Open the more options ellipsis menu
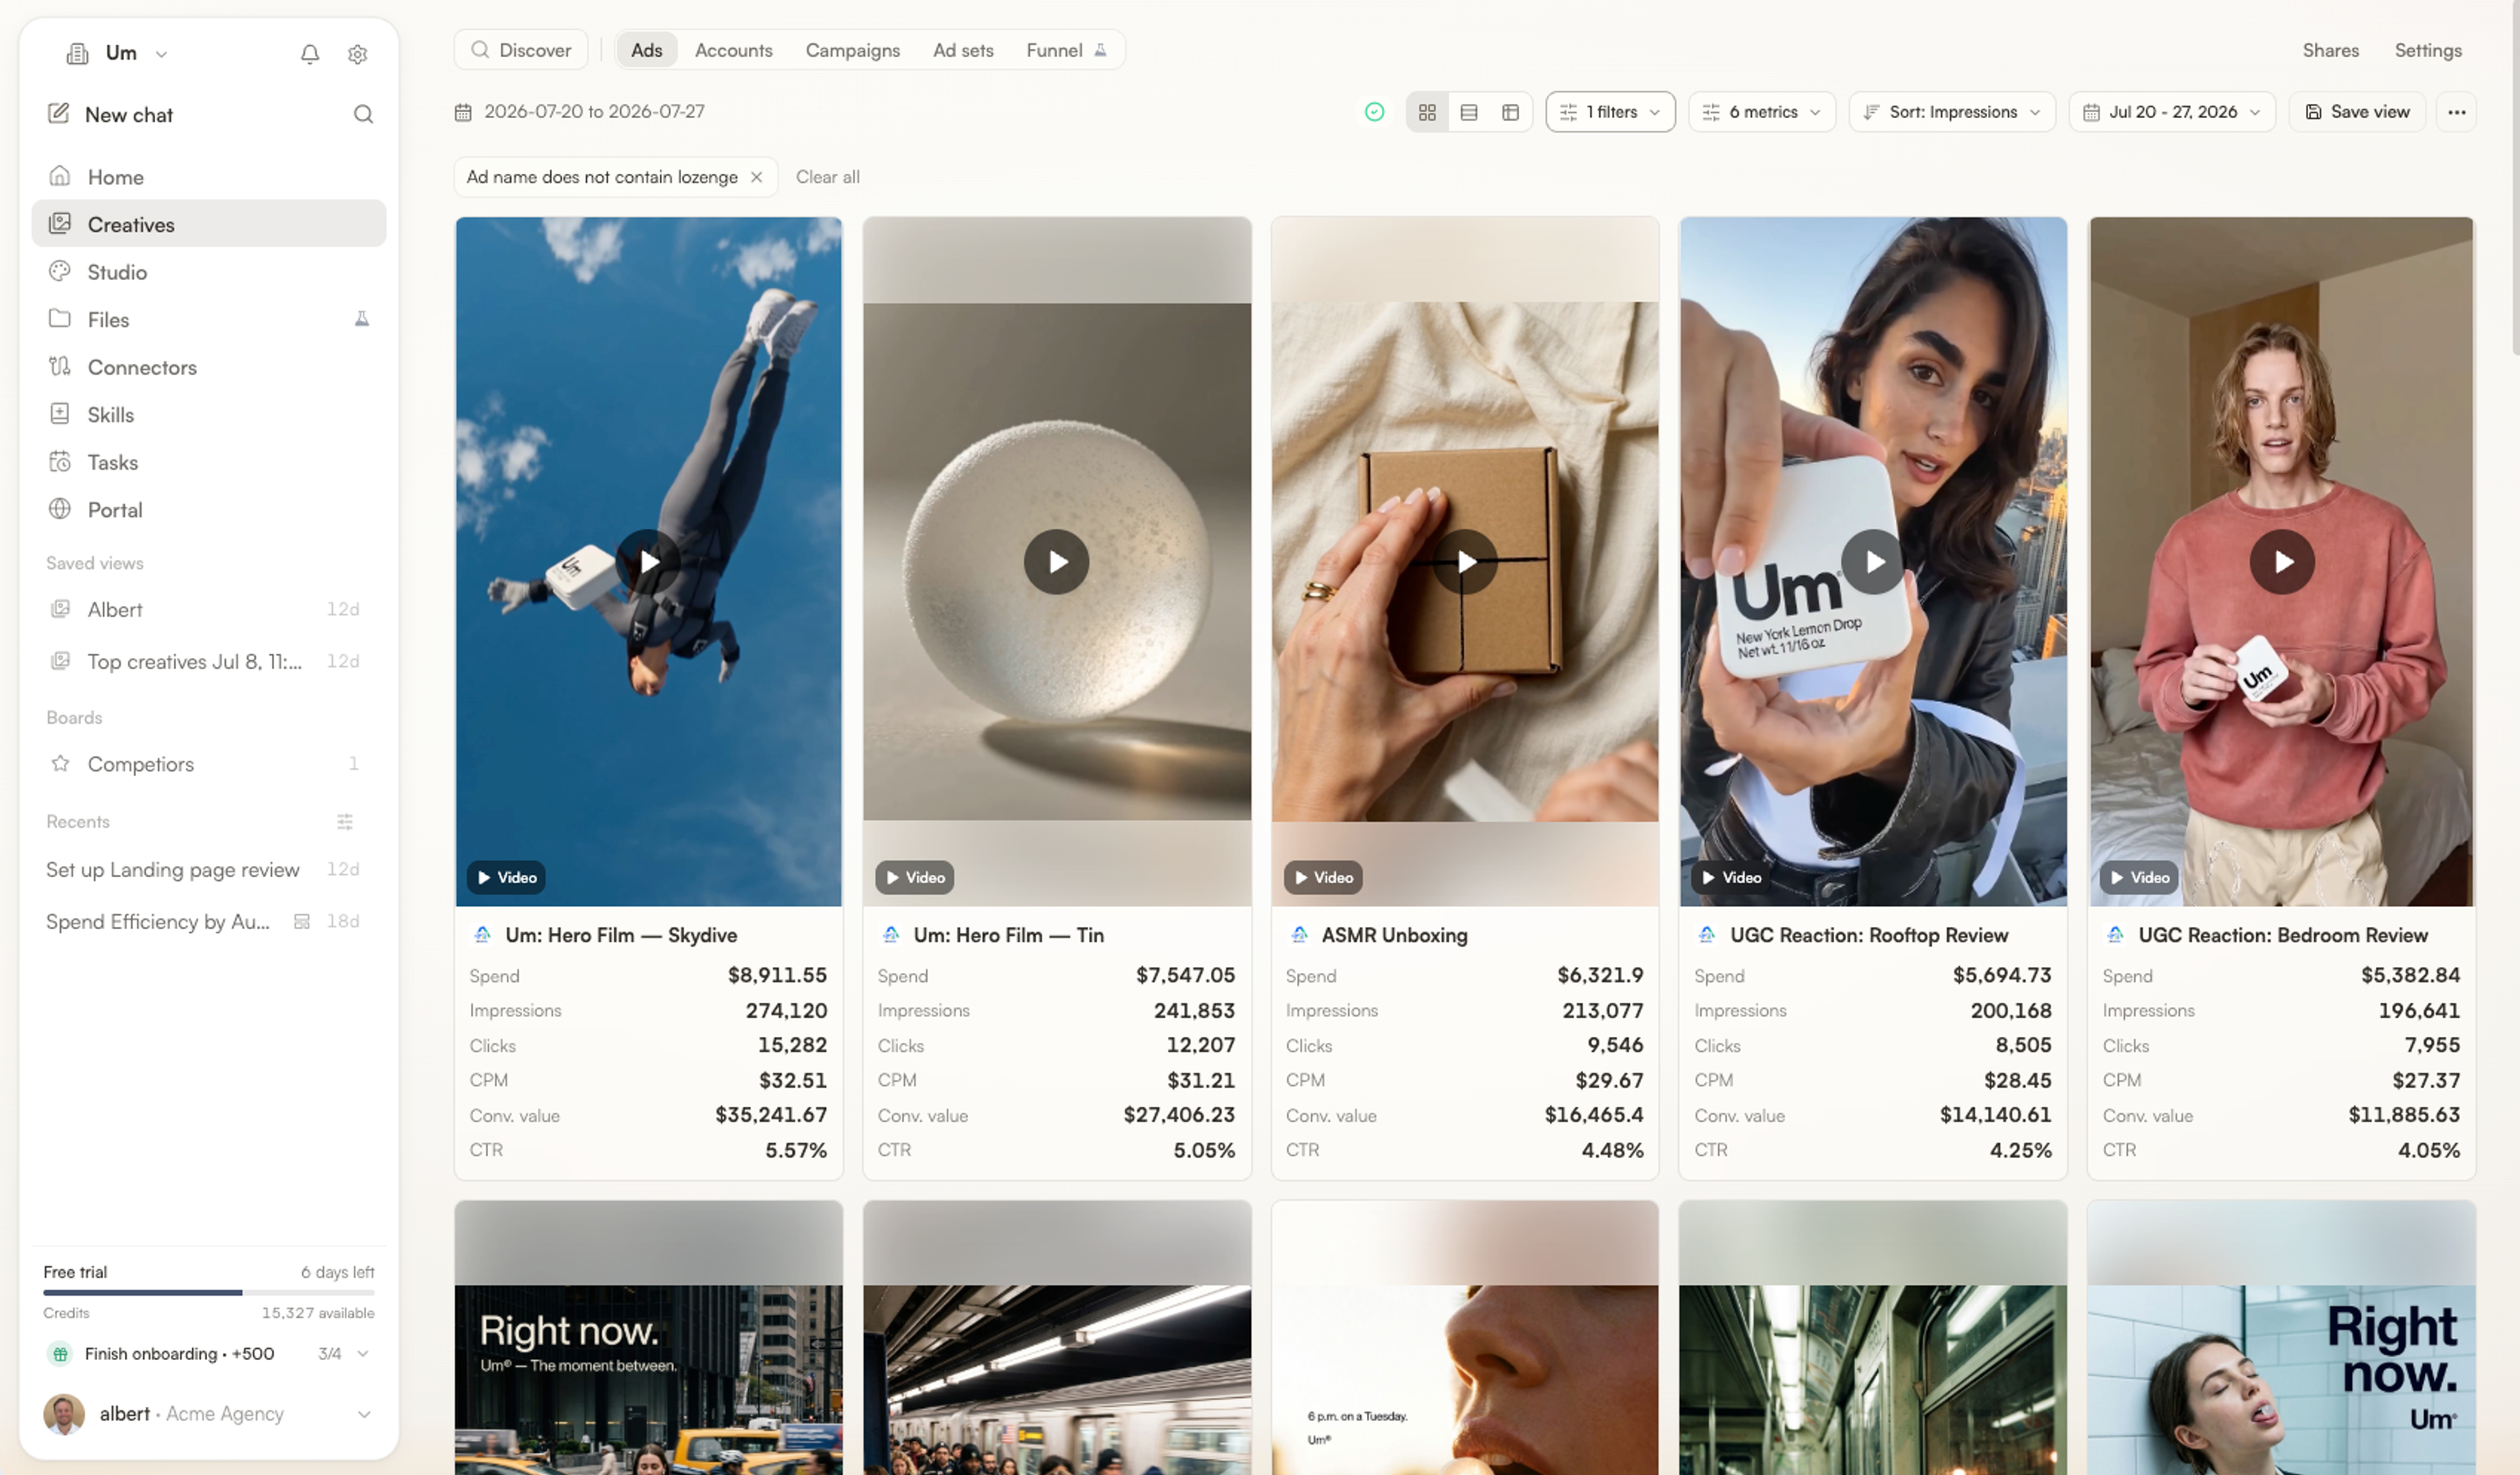2520x1475 pixels. point(2456,112)
